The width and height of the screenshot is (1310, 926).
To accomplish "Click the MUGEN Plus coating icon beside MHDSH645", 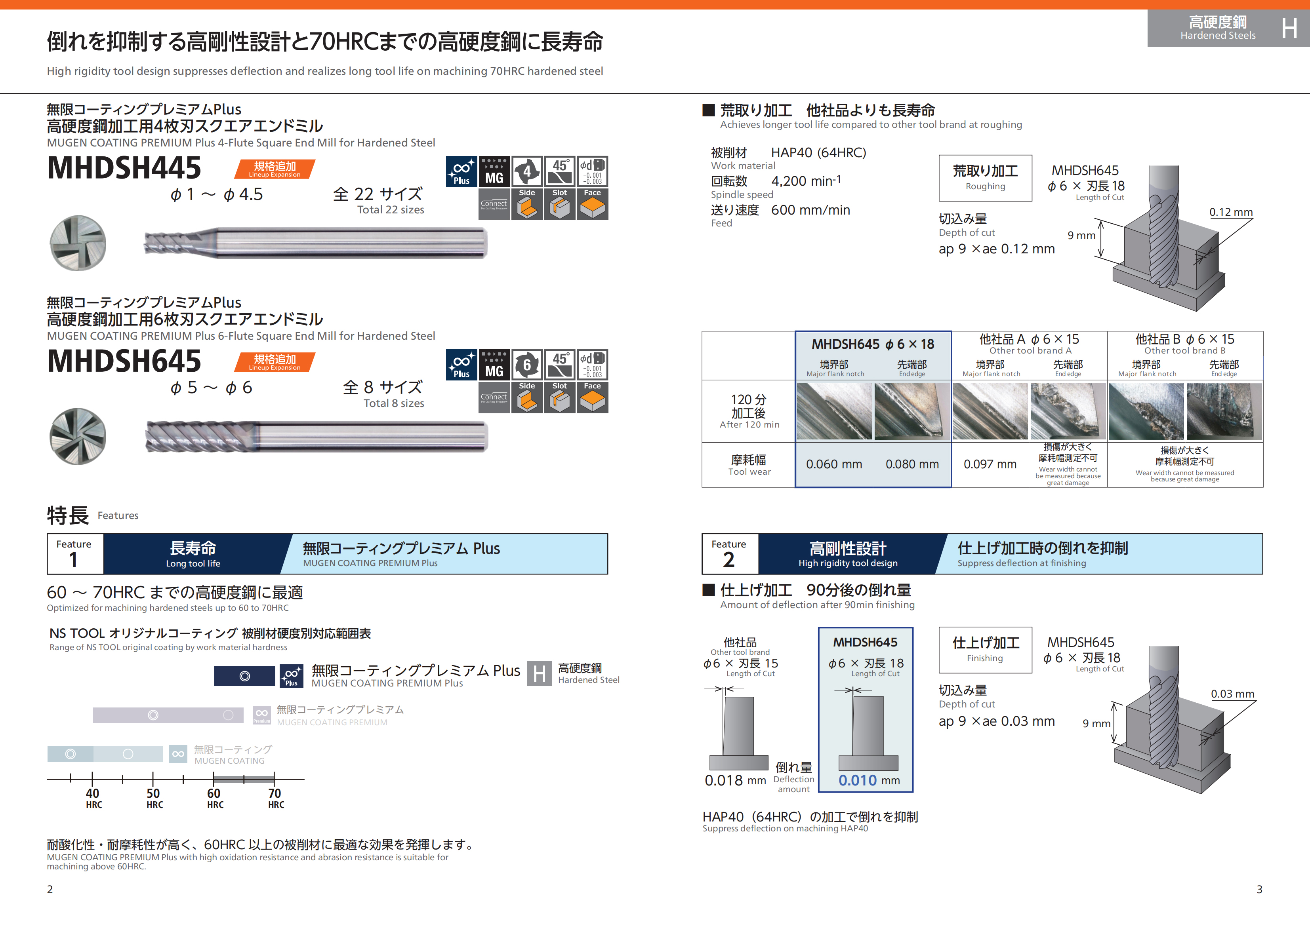I will tap(461, 365).
